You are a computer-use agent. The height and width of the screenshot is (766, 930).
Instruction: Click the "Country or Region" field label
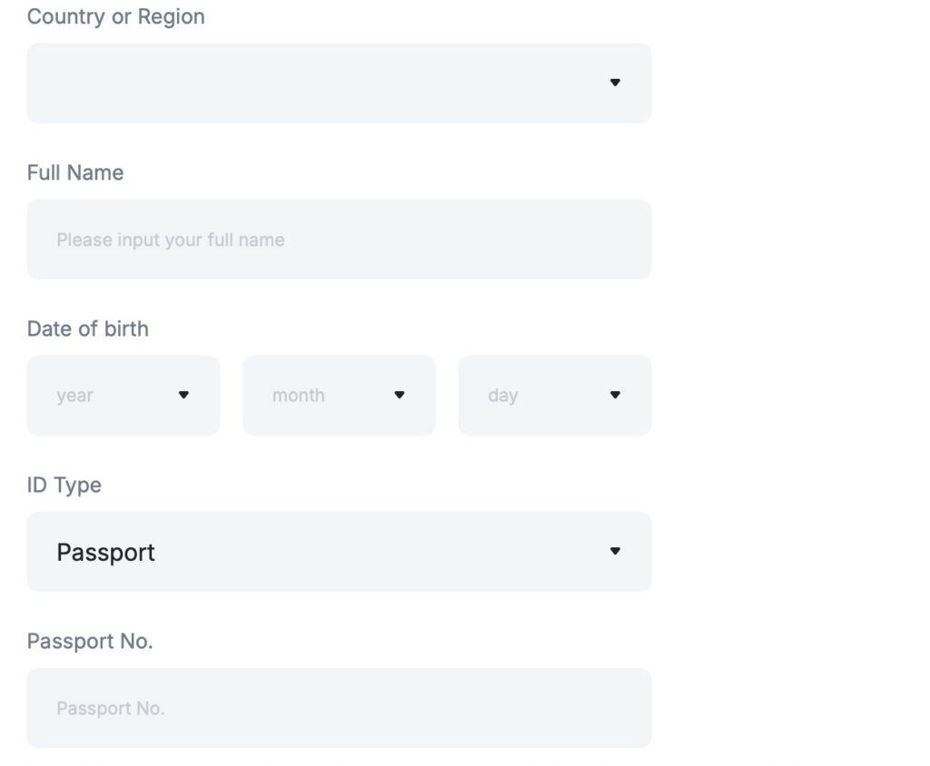pos(116,16)
